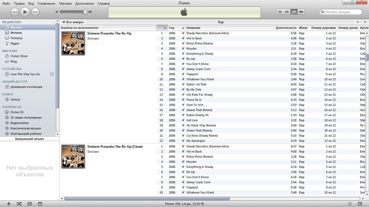Click the horizontal scrollbar right arrow
Screen dimensions: 369x207
coord(363,199)
